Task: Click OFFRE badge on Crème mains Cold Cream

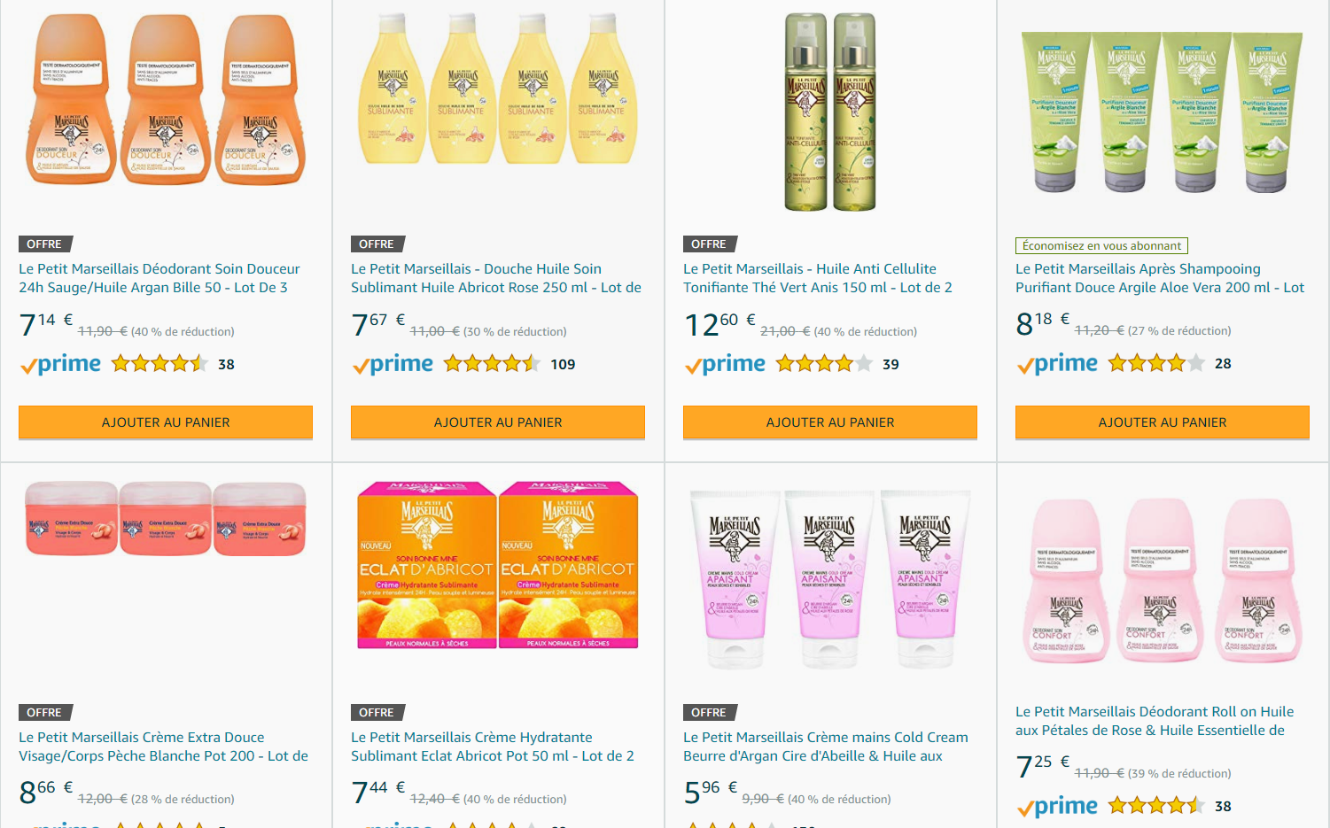Action: (x=709, y=712)
